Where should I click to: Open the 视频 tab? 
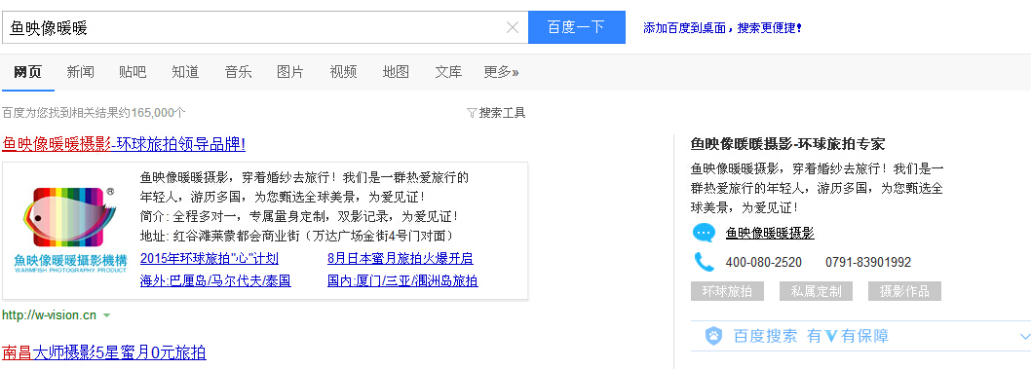click(343, 72)
